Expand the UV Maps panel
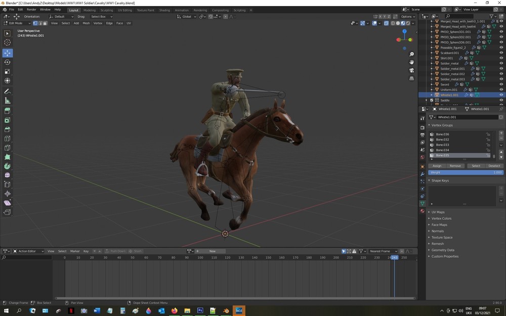Screen dimensions: 506x316 438,212
